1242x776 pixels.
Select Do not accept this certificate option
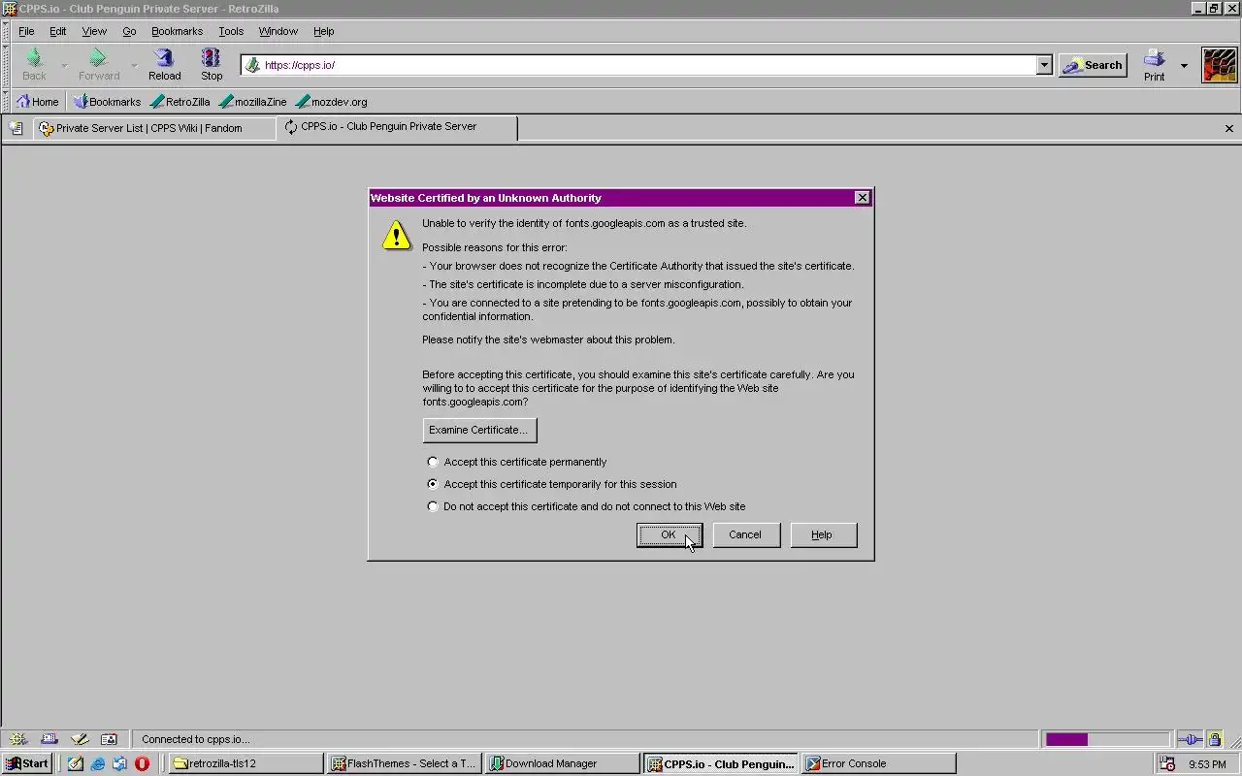point(433,506)
